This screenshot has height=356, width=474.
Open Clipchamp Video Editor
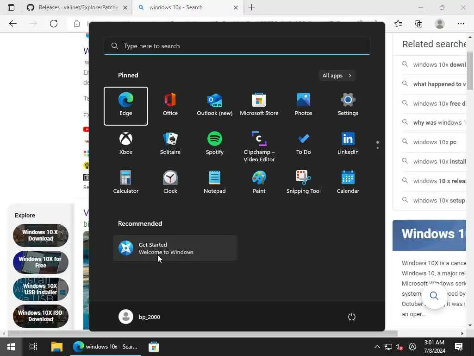tap(259, 146)
